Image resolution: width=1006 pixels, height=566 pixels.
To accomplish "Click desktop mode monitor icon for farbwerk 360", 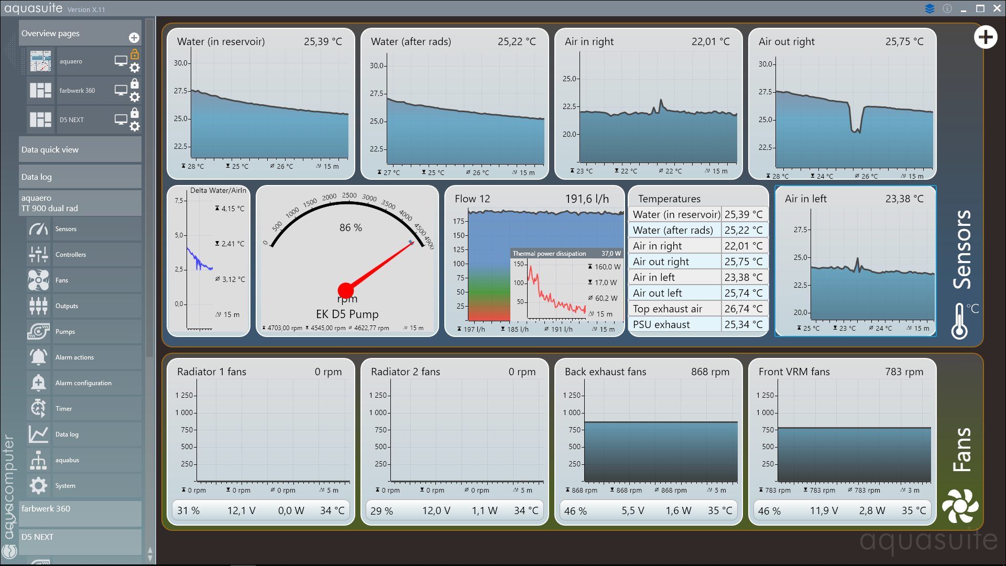I will click(121, 90).
